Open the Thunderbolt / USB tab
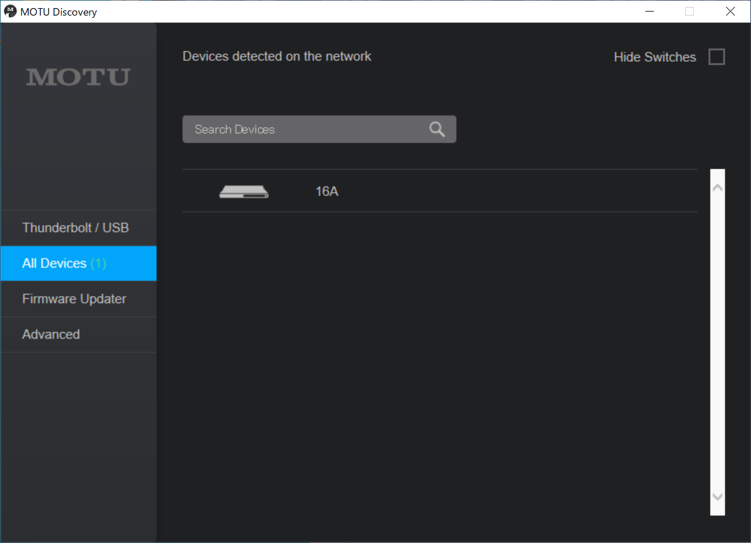751x543 pixels. click(x=79, y=228)
